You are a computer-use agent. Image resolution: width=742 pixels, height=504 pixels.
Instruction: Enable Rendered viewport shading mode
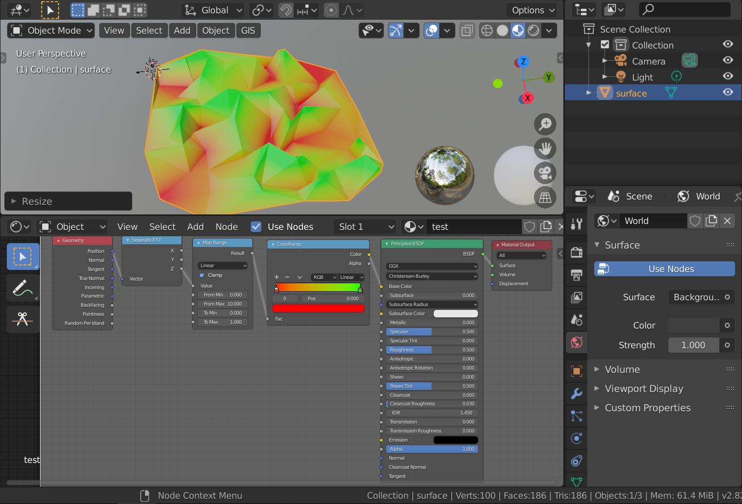pos(533,30)
